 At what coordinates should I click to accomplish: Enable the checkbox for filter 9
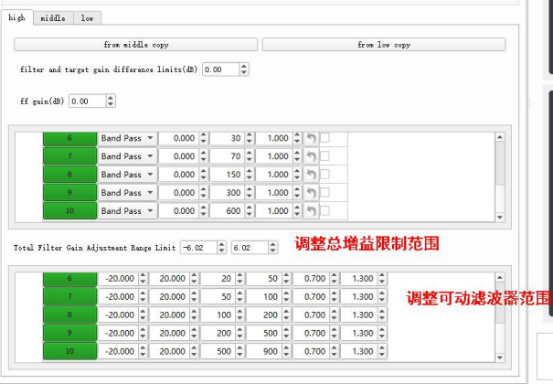pos(324,192)
